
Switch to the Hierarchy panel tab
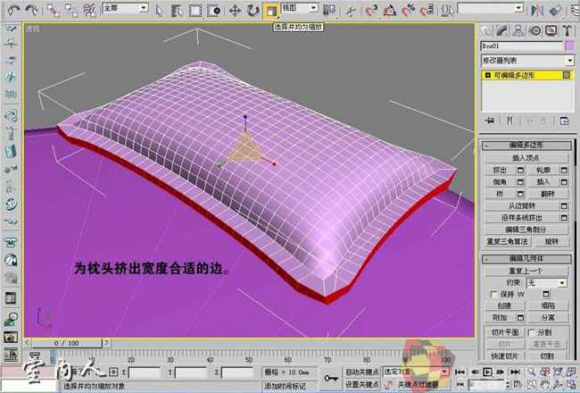(518, 30)
